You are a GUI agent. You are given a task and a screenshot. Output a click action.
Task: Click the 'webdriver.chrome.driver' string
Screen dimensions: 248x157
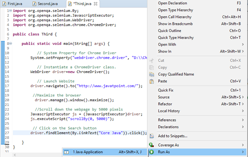[x=100, y=58]
